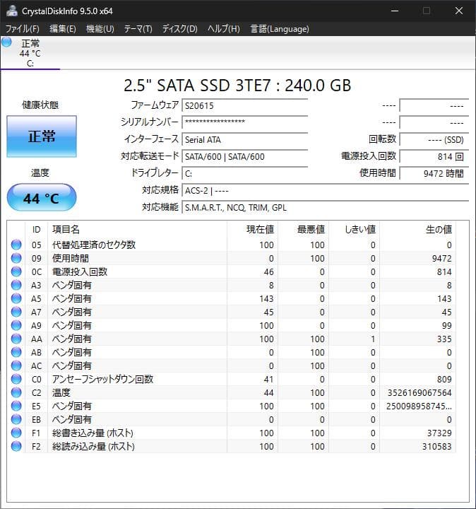This screenshot has width=476, height=509.
Task: Open the 言語(Language) menu
Action: (x=280, y=29)
